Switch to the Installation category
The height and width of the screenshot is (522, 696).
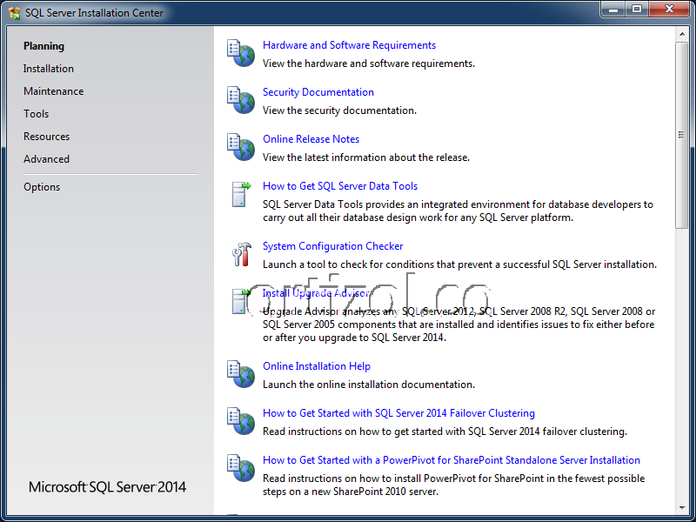pos(49,69)
